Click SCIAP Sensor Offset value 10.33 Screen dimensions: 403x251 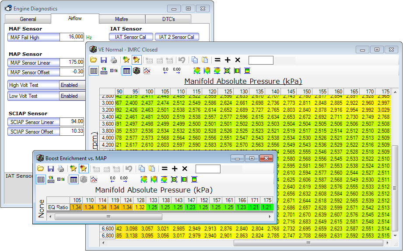pos(72,131)
